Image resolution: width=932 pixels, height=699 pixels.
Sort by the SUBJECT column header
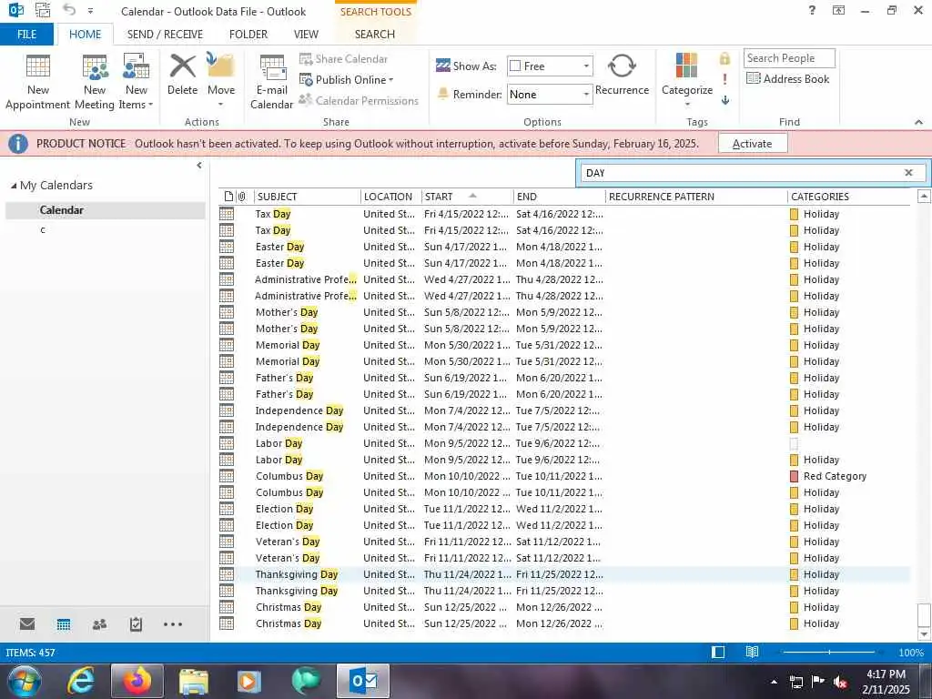coord(308,197)
